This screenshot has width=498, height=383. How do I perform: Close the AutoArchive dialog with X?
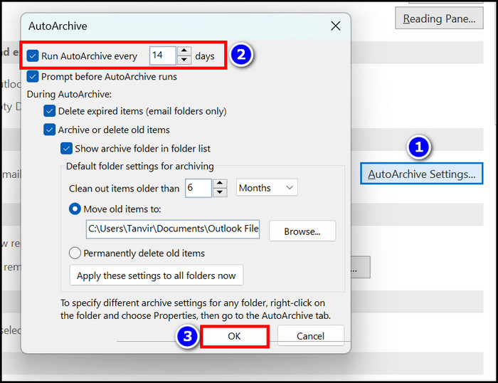coord(336,26)
